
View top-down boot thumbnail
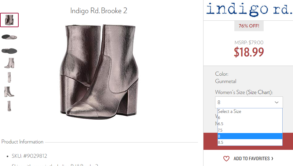(9, 37)
